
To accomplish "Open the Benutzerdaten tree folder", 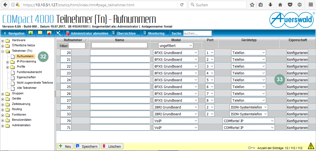I will point(22,120).
